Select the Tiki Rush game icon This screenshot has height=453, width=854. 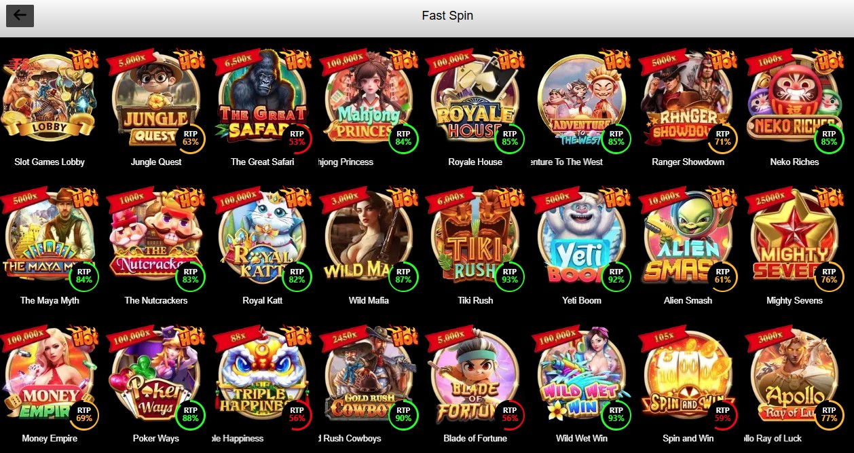point(475,238)
